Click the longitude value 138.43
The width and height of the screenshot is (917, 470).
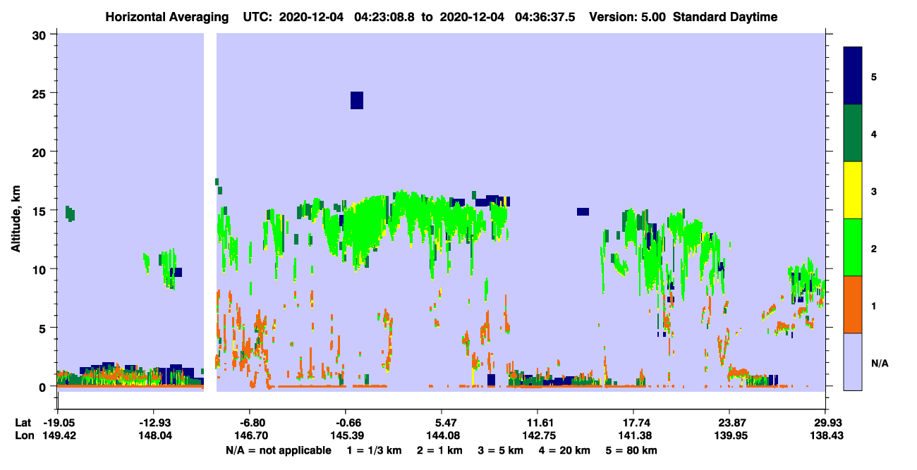825,435
